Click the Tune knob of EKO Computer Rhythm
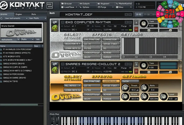The image size is (184, 125). tap(143, 23)
